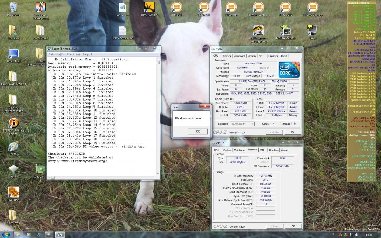381x238 pixels.
Task: Click Validate in lower CPU-Z window
Action: pos(275,226)
